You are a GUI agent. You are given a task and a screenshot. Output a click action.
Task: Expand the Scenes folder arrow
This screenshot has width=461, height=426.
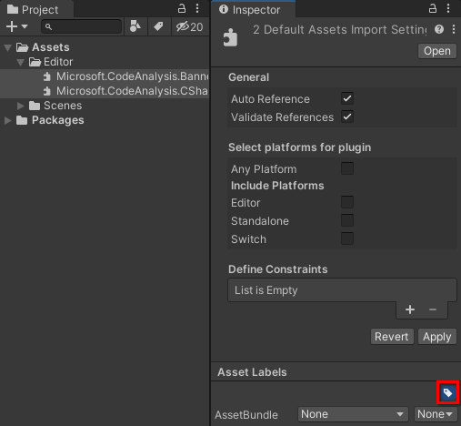tap(20, 106)
